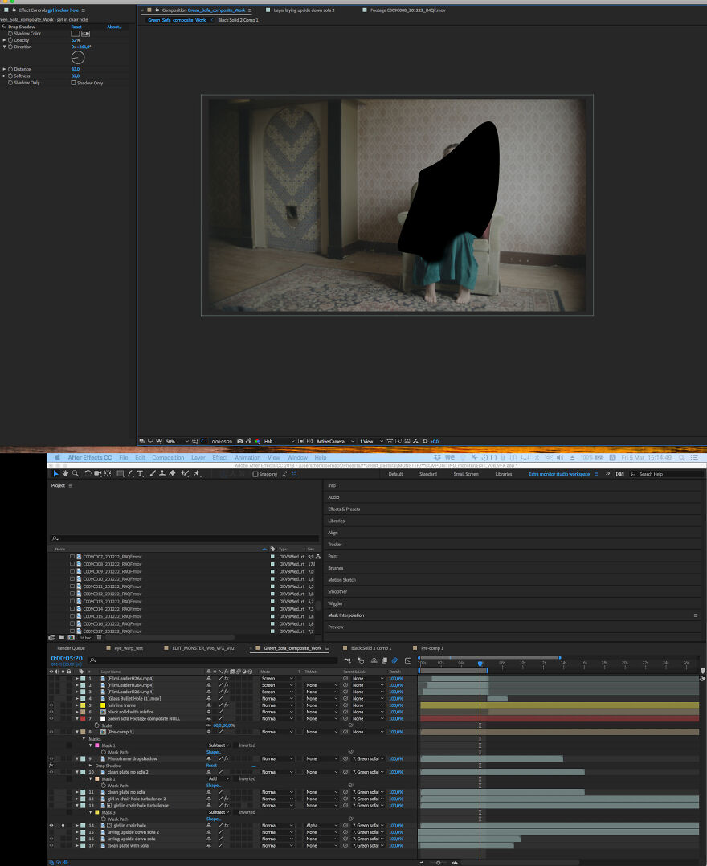Select the Zoom magnifier tool

click(76, 474)
